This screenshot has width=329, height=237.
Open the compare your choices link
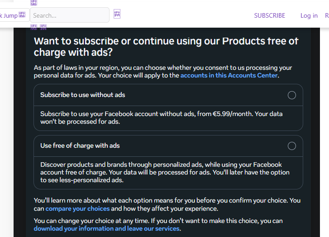pyautogui.click(x=77, y=208)
